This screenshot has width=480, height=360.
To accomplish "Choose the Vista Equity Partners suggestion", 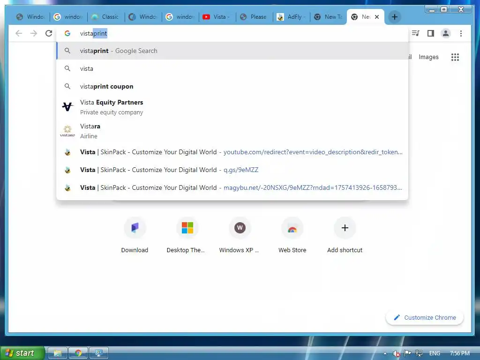I will 232,107.
